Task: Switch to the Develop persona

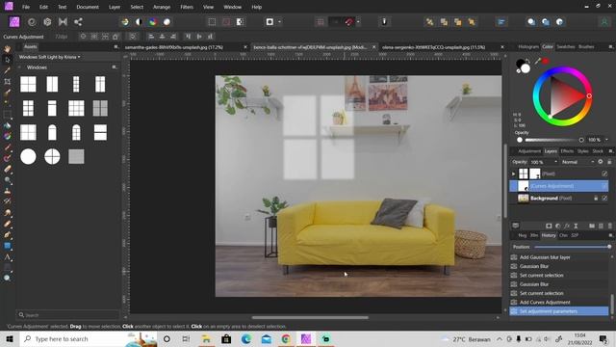Action: pos(47,22)
